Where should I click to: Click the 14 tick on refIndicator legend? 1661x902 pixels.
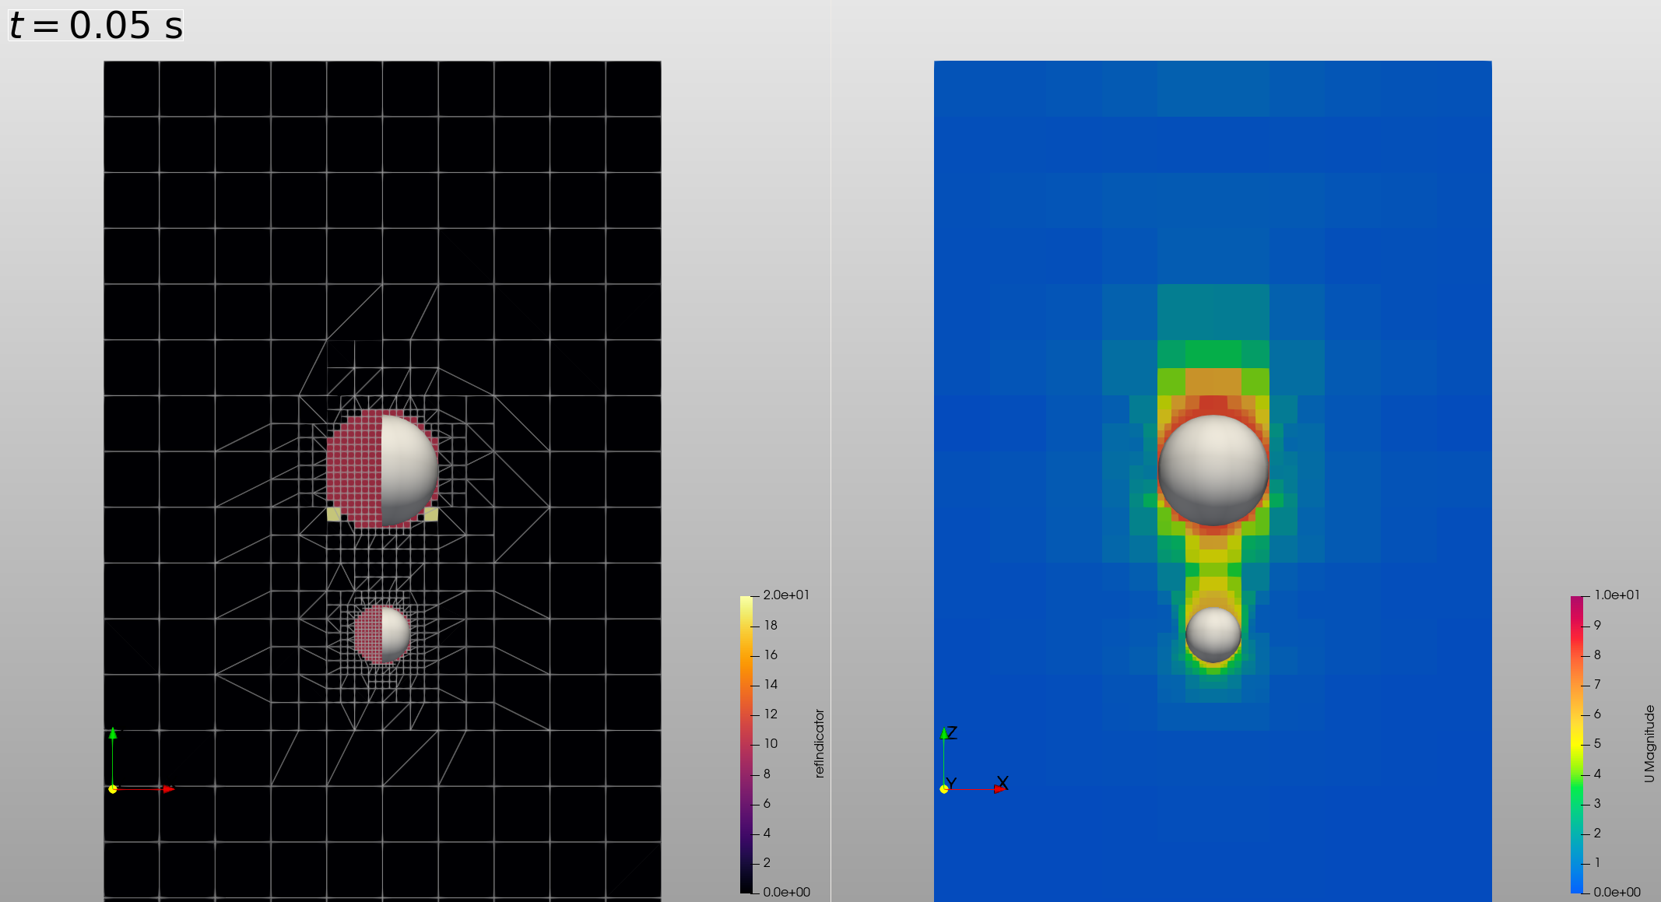[x=771, y=684]
